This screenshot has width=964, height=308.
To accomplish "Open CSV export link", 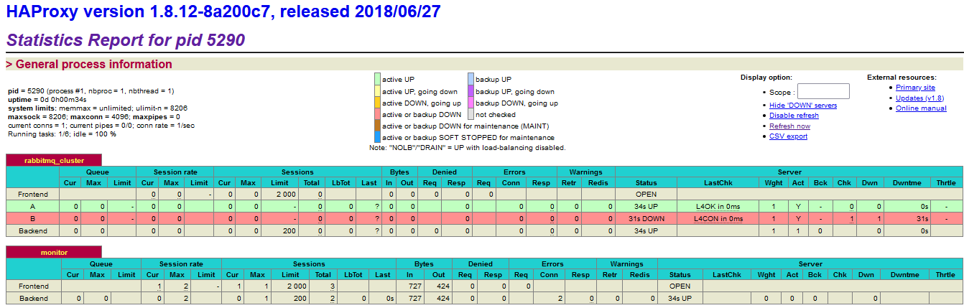I will coord(788,136).
